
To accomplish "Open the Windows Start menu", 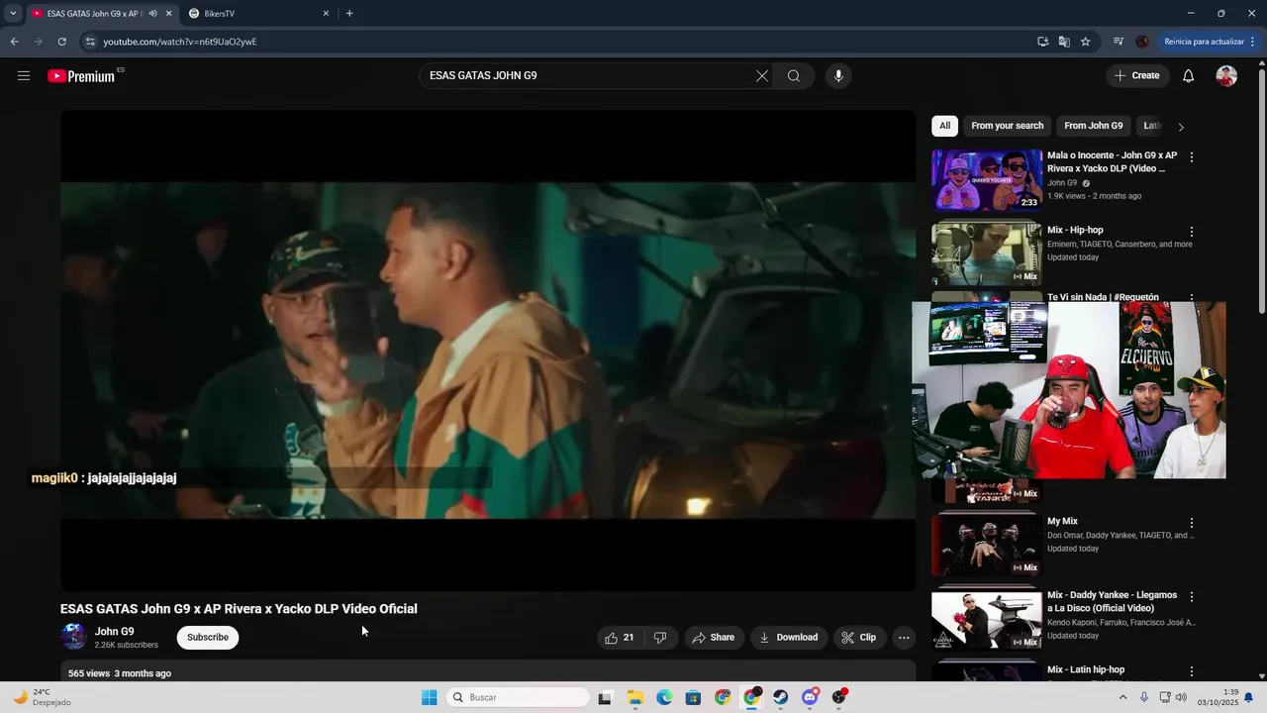I will click(x=429, y=697).
